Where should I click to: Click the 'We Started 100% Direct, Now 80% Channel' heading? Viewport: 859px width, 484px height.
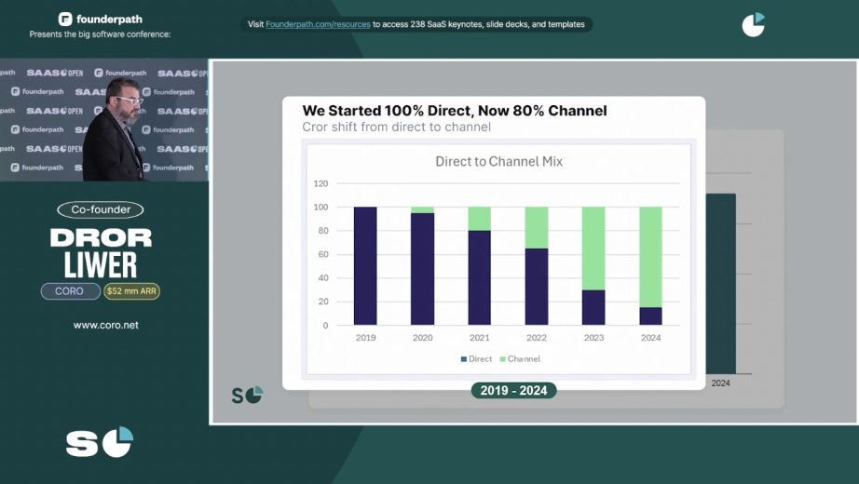[454, 111]
